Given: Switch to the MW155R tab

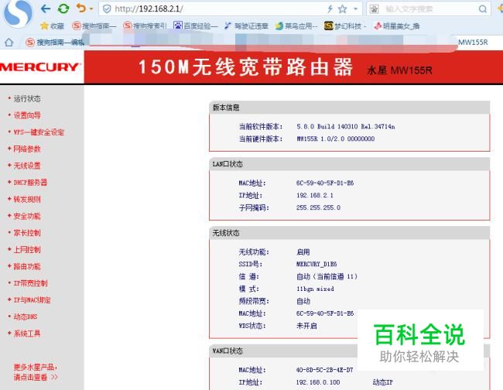Looking at the screenshot, I should point(473,42).
